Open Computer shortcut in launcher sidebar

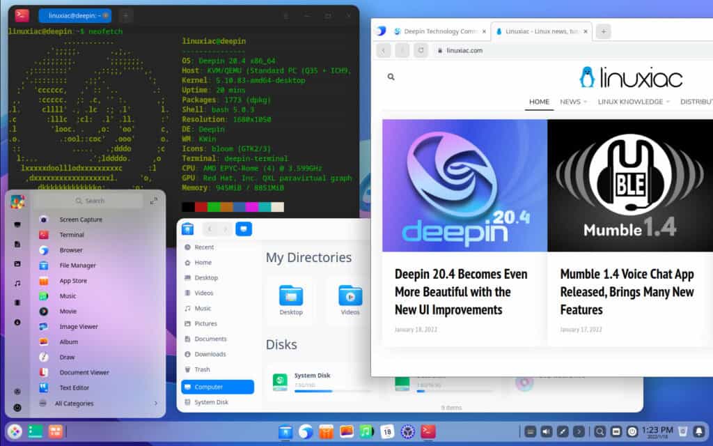(x=17, y=224)
